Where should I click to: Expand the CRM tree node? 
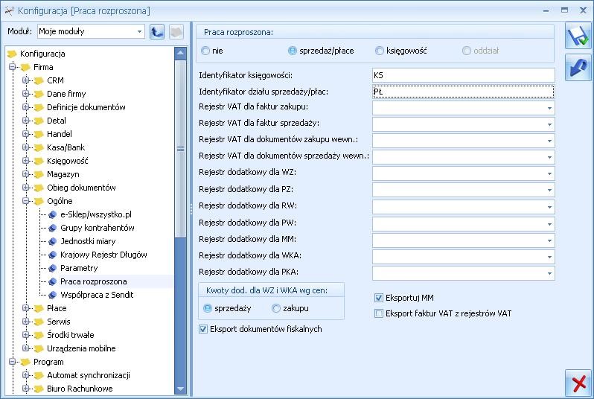pyautogui.click(x=26, y=80)
